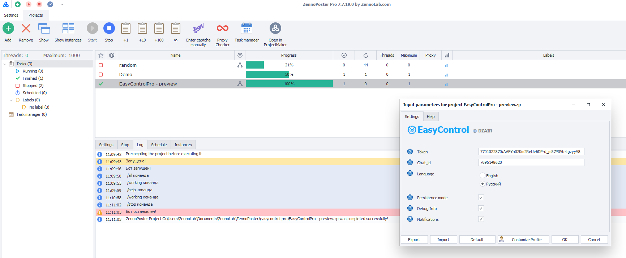Open the Schedule tab in bottom panel

click(x=159, y=145)
